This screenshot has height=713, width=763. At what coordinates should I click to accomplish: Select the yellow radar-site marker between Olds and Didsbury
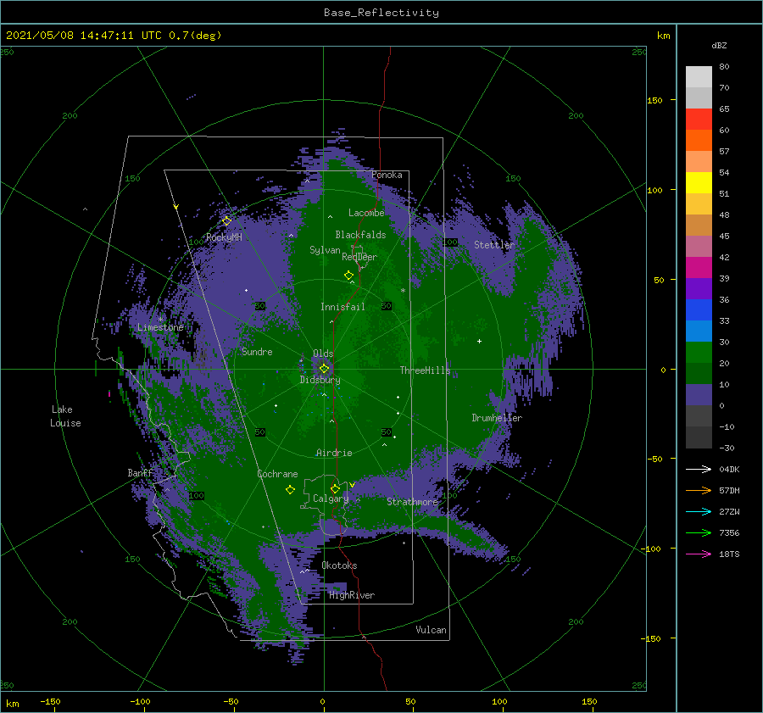pos(324,369)
